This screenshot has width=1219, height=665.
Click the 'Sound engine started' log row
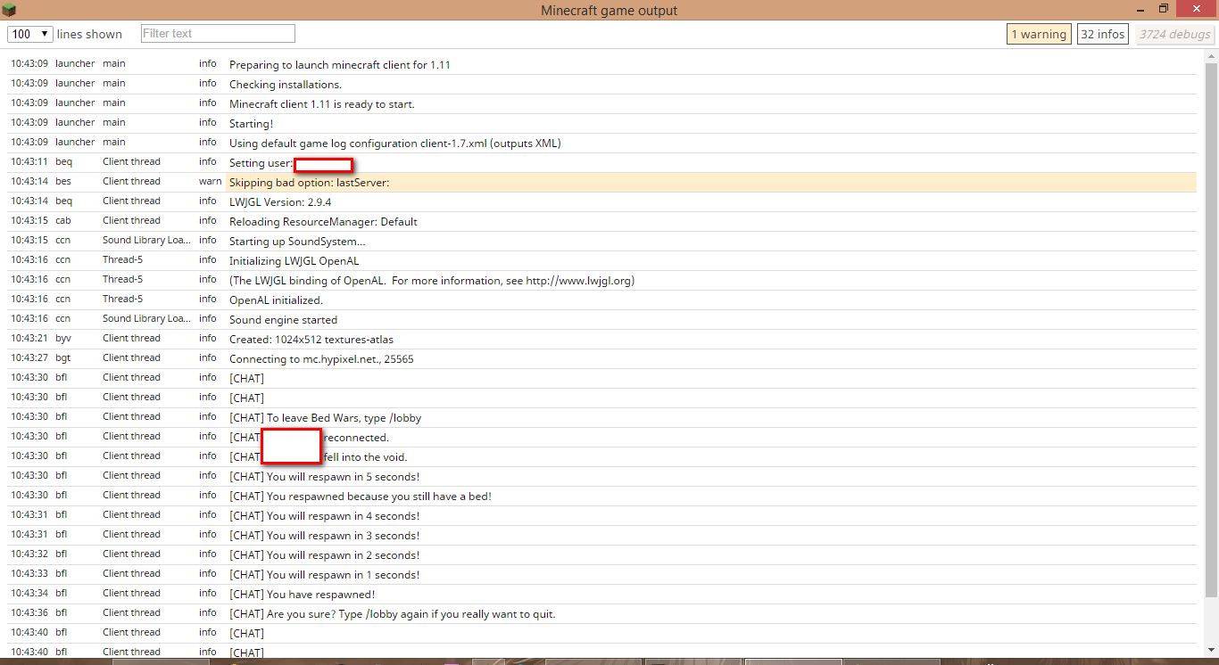(283, 320)
